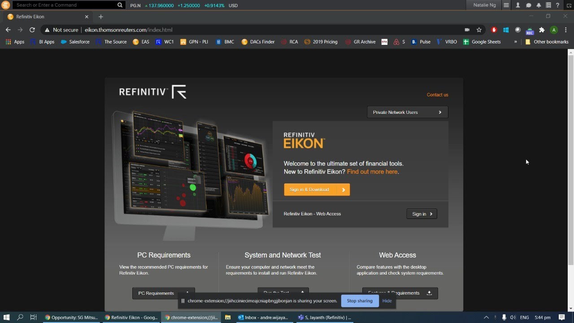Click the search magnifier in Eikon toolbar
Screen dimensions: 574x323
pyautogui.click(x=120, y=5)
